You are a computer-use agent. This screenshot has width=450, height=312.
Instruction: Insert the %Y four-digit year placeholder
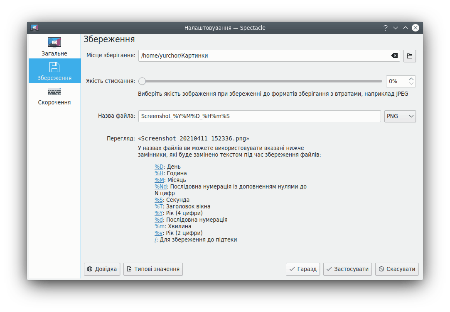pos(158,213)
